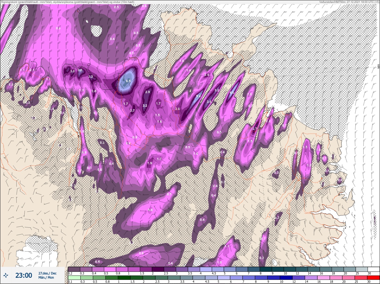380x284 pixels.
Task: Select the 6.5 precipitation value on the map
Action: tap(128, 81)
